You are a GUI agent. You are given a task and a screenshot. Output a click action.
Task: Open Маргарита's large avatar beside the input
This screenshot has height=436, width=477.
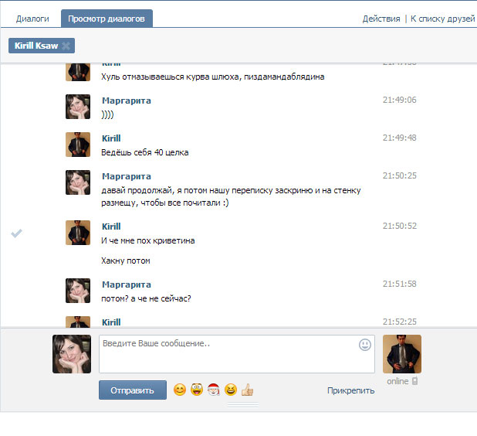[x=72, y=354]
